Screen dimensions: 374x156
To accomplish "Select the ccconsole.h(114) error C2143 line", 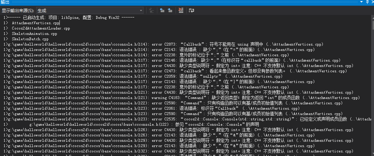I will coord(159,50).
